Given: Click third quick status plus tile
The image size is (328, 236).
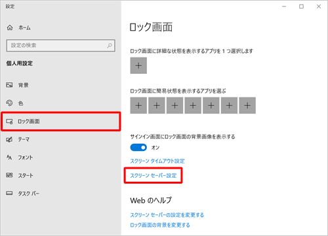Looking at the screenshot, I should (174, 105).
